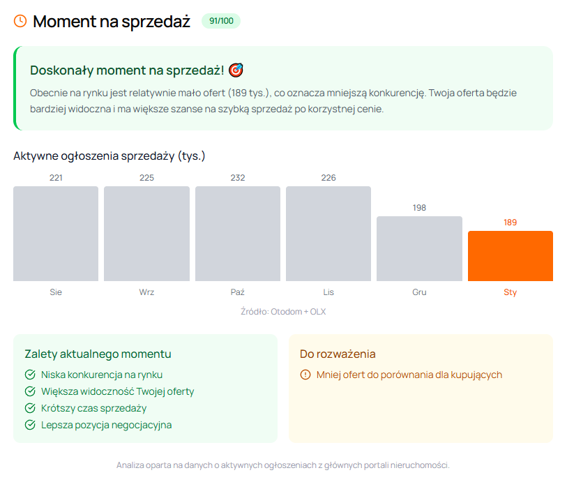Click the orange 'Sty' month label
567x482 pixels.
point(511,292)
